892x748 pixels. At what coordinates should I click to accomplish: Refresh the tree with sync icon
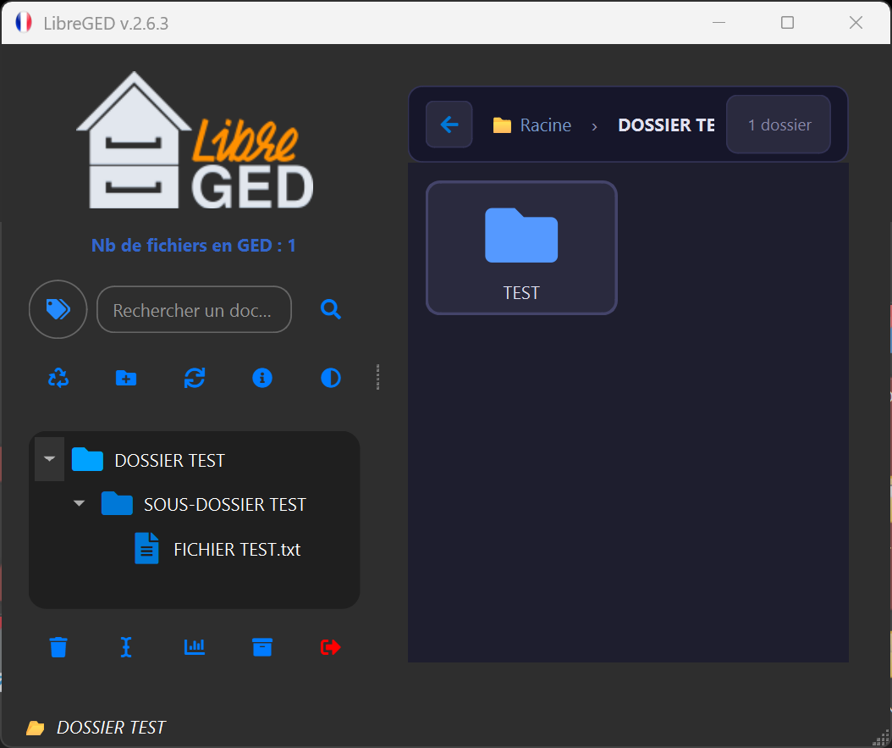point(195,378)
